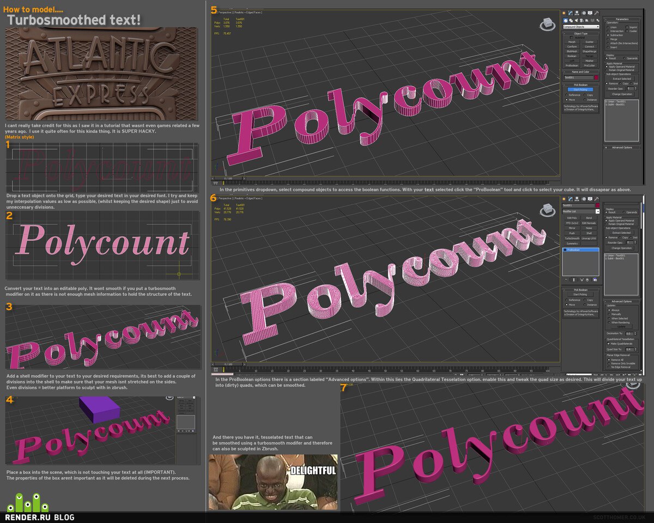
Task: Select Manually update radio button
Action: (x=609, y=314)
